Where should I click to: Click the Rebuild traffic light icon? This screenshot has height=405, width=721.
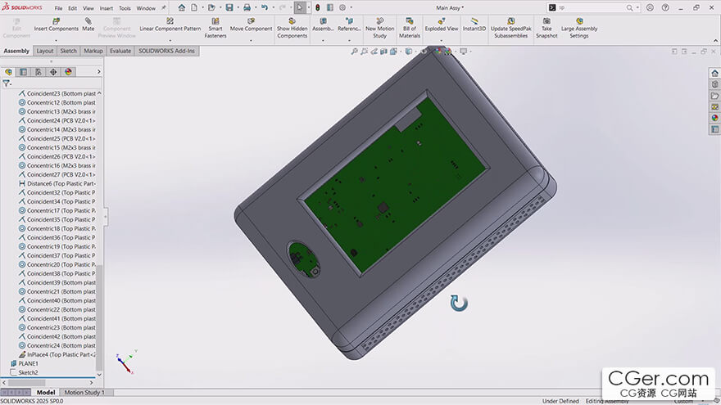[318, 7]
